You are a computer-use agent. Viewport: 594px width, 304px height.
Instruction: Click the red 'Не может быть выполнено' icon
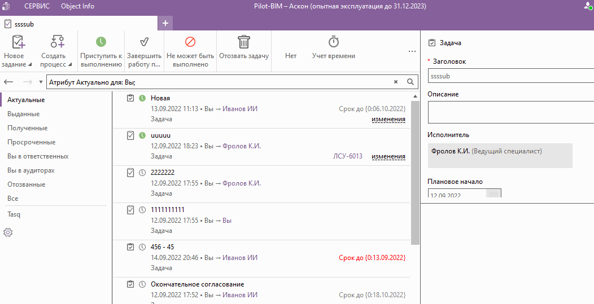[190, 42]
